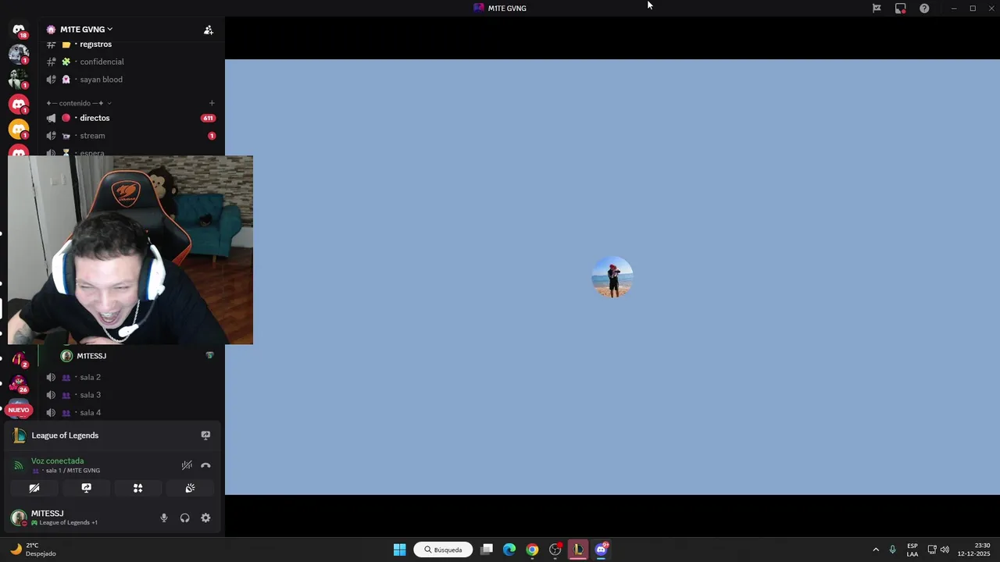Add a channel to contenido category
The height and width of the screenshot is (562, 1000).
(212, 103)
